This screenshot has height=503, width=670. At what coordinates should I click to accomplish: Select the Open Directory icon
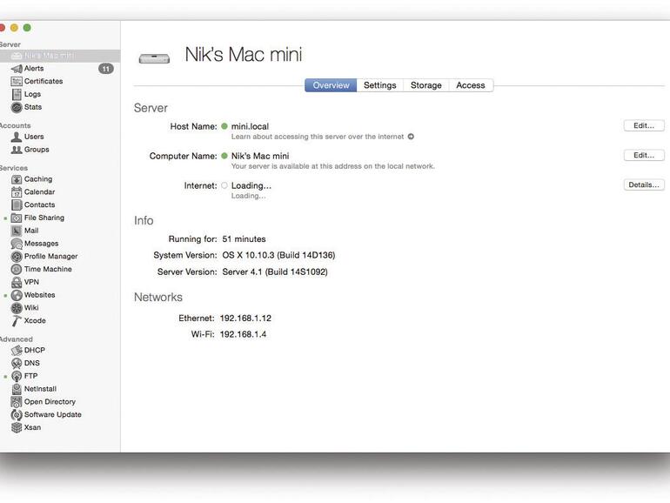pos(17,402)
